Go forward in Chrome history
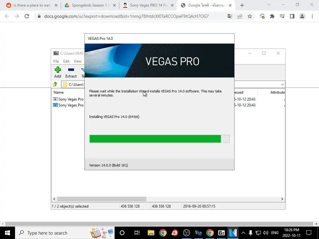This screenshot has height=239, width=319. point(17,16)
